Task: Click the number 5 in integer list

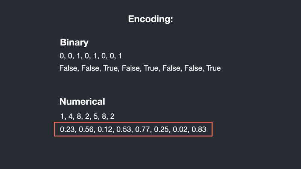Action: [96, 116]
